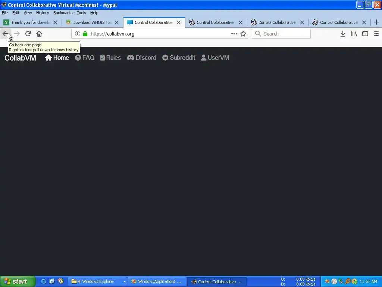Click the Control Collaborative taskbar button
Viewport: 382px width, 287px height.
click(x=217, y=282)
